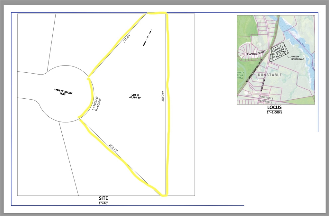Click the 440.00' boundary dimension
The width and height of the screenshot is (329, 216).
pos(163,96)
